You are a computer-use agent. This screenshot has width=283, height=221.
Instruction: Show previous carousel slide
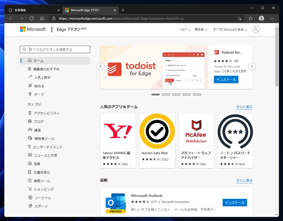coord(100,66)
